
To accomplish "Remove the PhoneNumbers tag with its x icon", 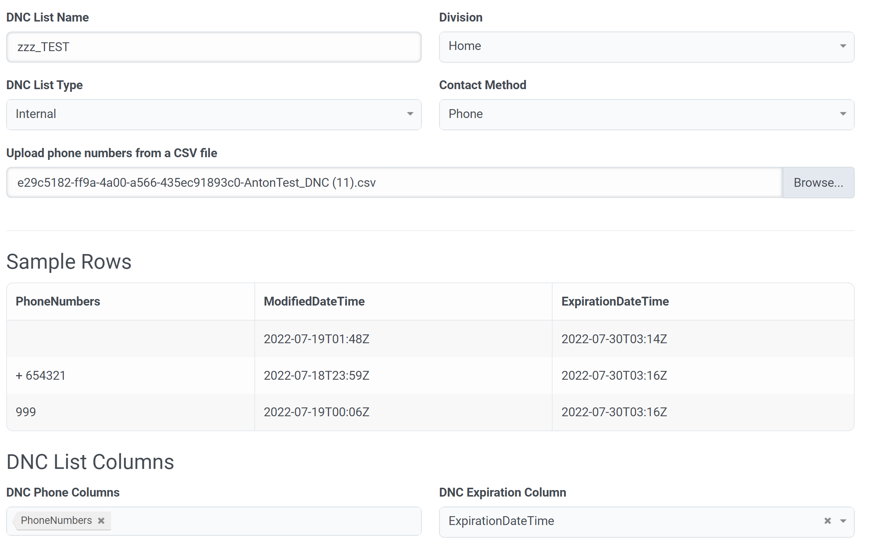I will pos(101,520).
